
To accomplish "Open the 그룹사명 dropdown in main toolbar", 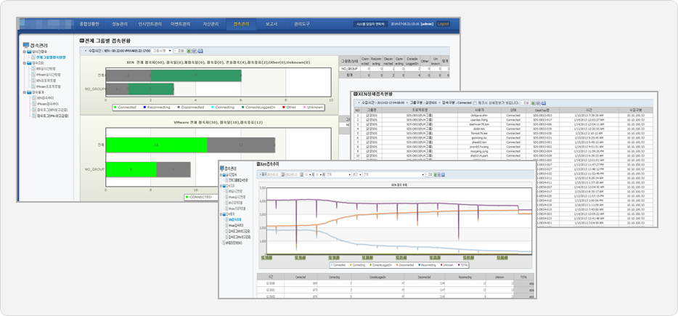I will click(x=162, y=51).
